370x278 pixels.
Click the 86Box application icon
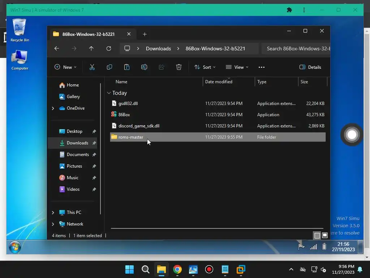click(x=114, y=114)
